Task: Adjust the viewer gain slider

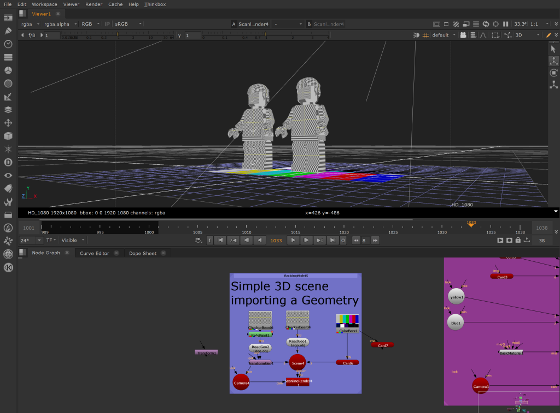Action: click(x=118, y=35)
